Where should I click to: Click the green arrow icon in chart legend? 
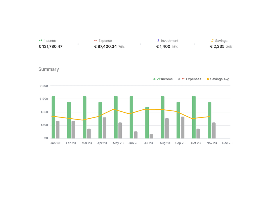click(x=159, y=79)
